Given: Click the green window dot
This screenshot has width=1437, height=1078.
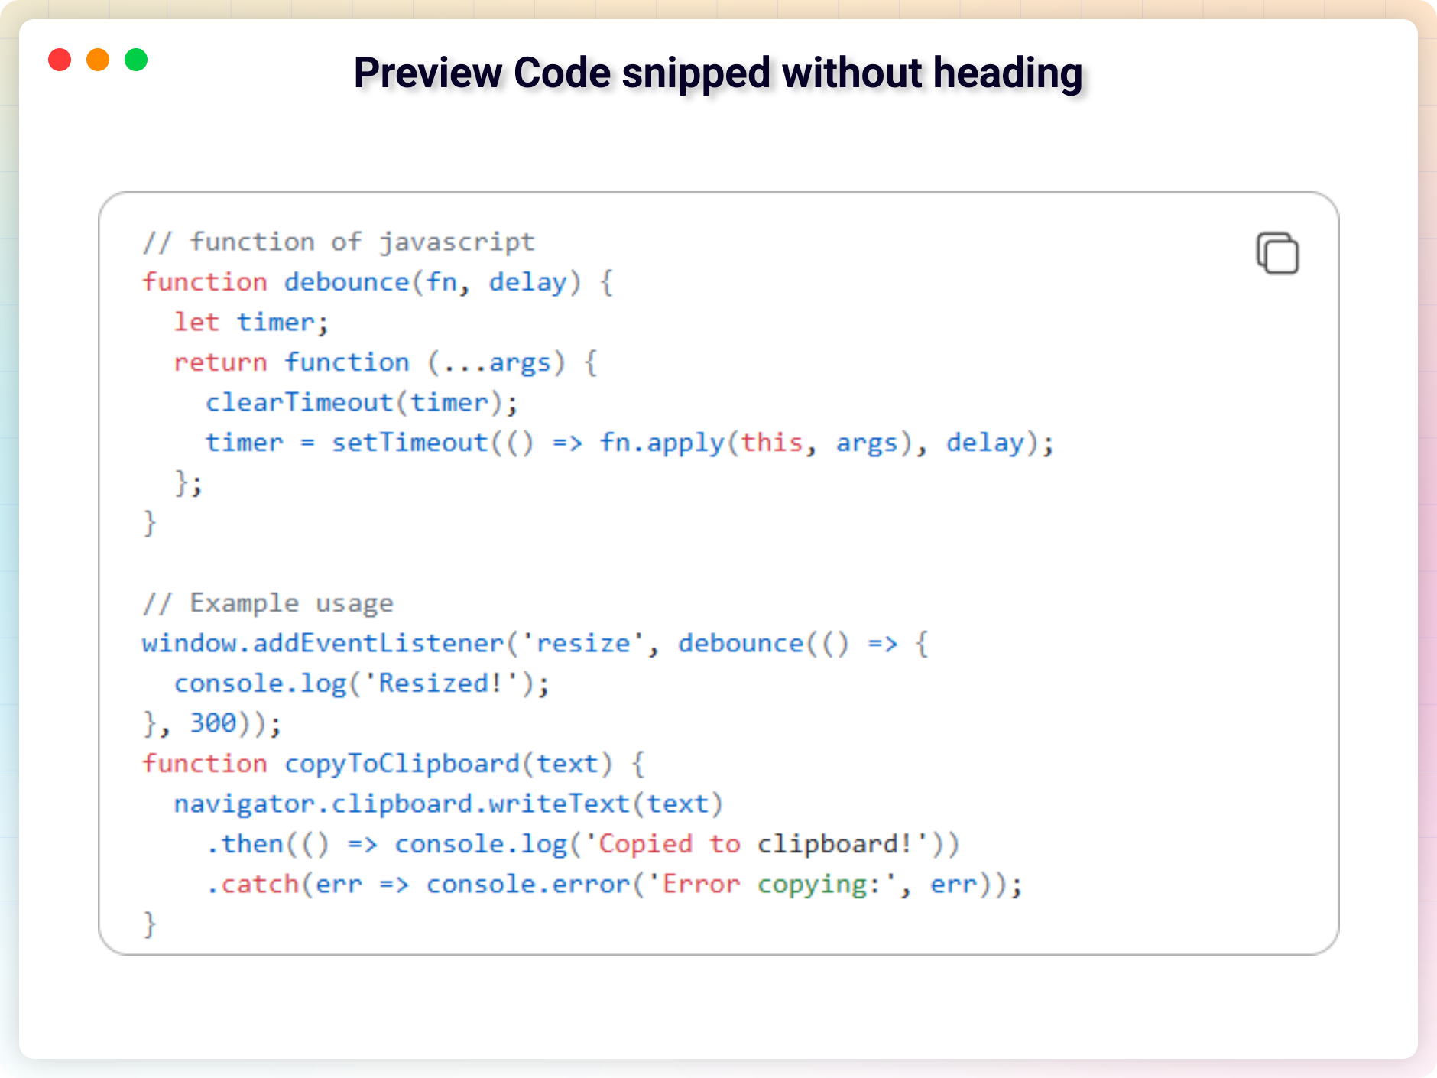Looking at the screenshot, I should (x=136, y=60).
